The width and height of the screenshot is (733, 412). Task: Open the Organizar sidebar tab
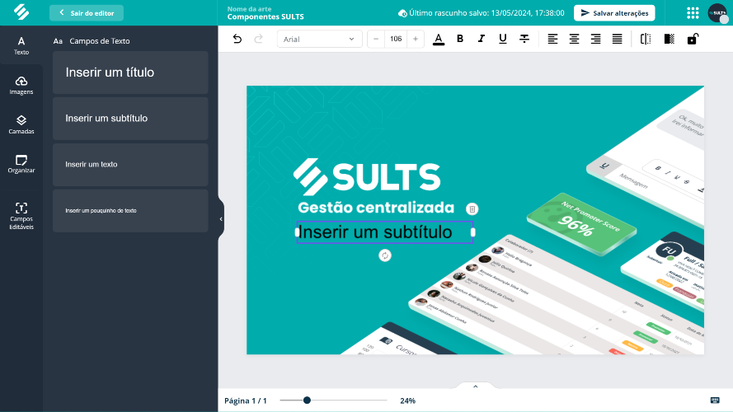click(21, 164)
